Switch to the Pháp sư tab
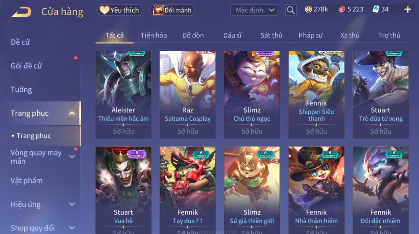 point(311,35)
